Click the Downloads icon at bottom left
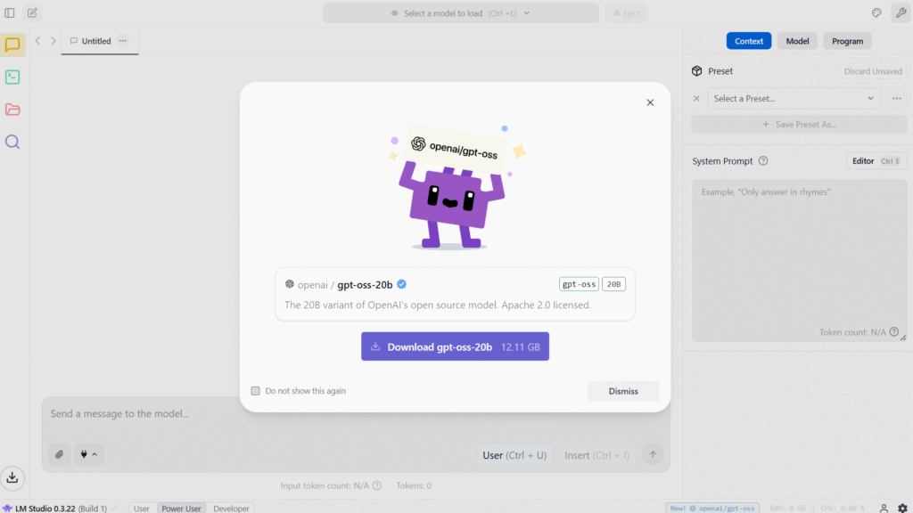Image resolution: width=913 pixels, height=513 pixels. point(12,477)
